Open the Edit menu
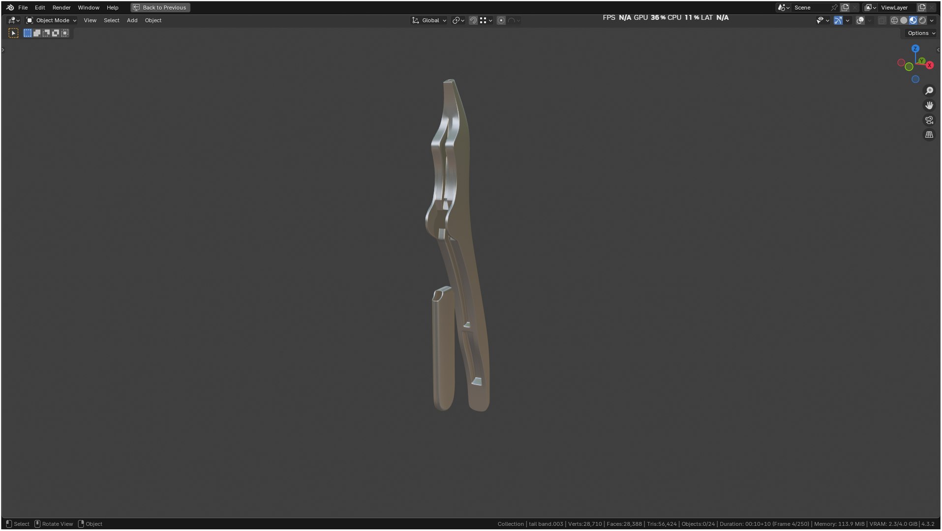This screenshot has height=531, width=942. coord(40,7)
